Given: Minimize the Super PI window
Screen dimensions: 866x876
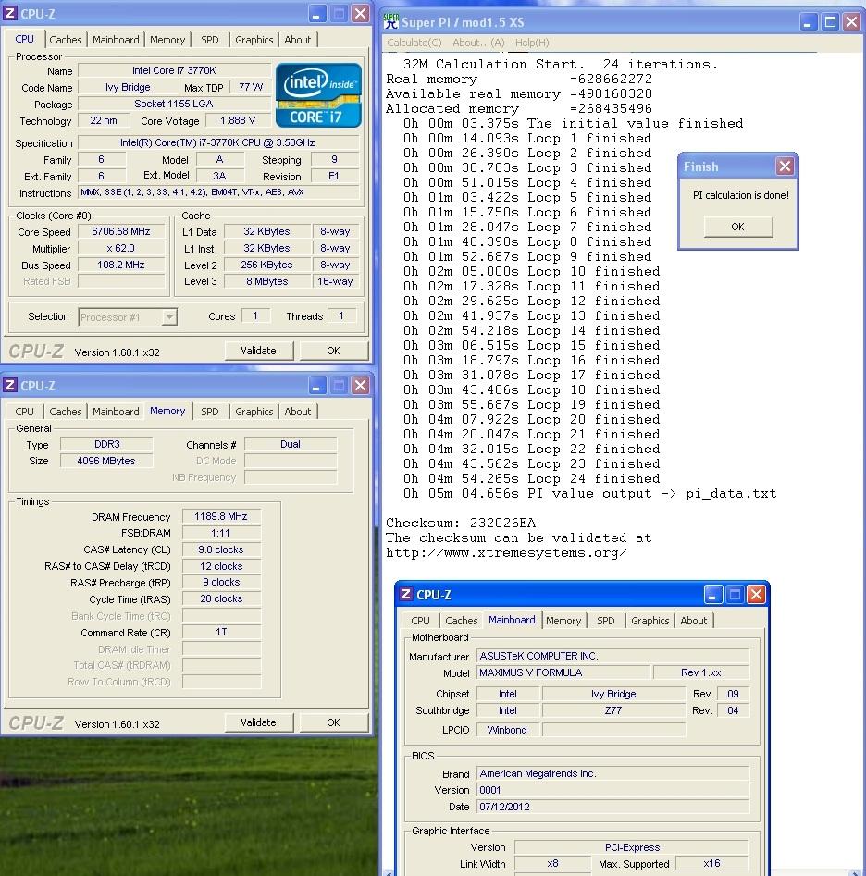Looking at the screenshot, I should point(808,22).
